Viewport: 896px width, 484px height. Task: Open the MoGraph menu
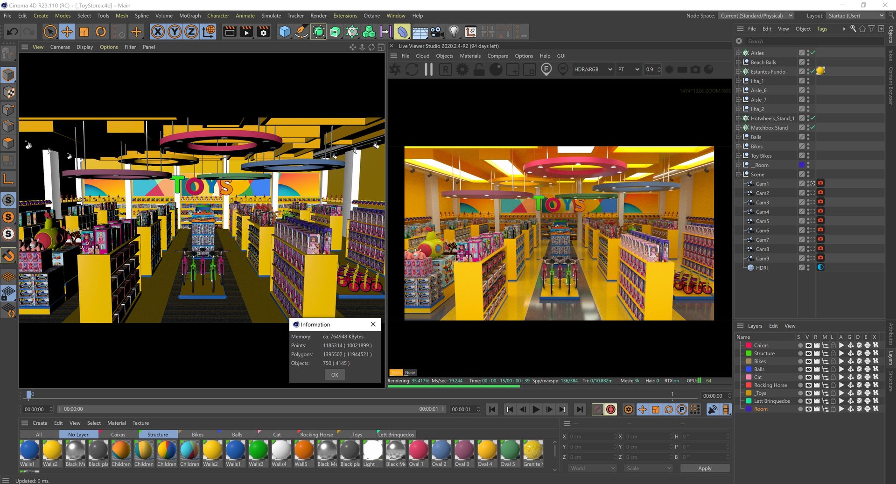(190, 15)
